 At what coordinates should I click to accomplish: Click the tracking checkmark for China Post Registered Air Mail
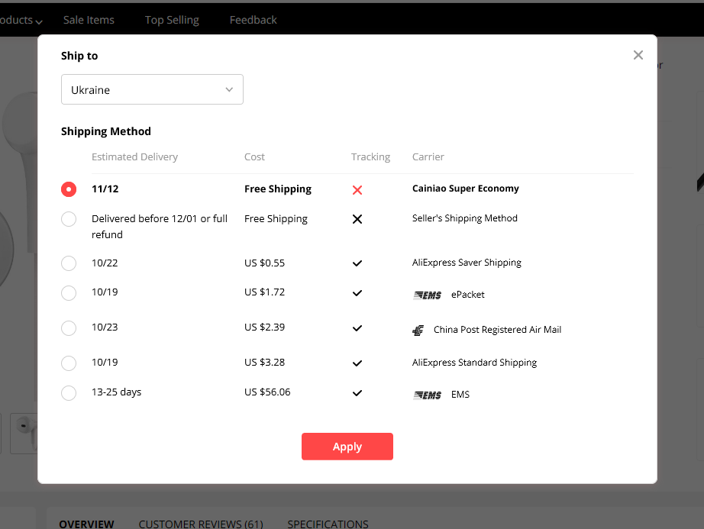point(357,328)
